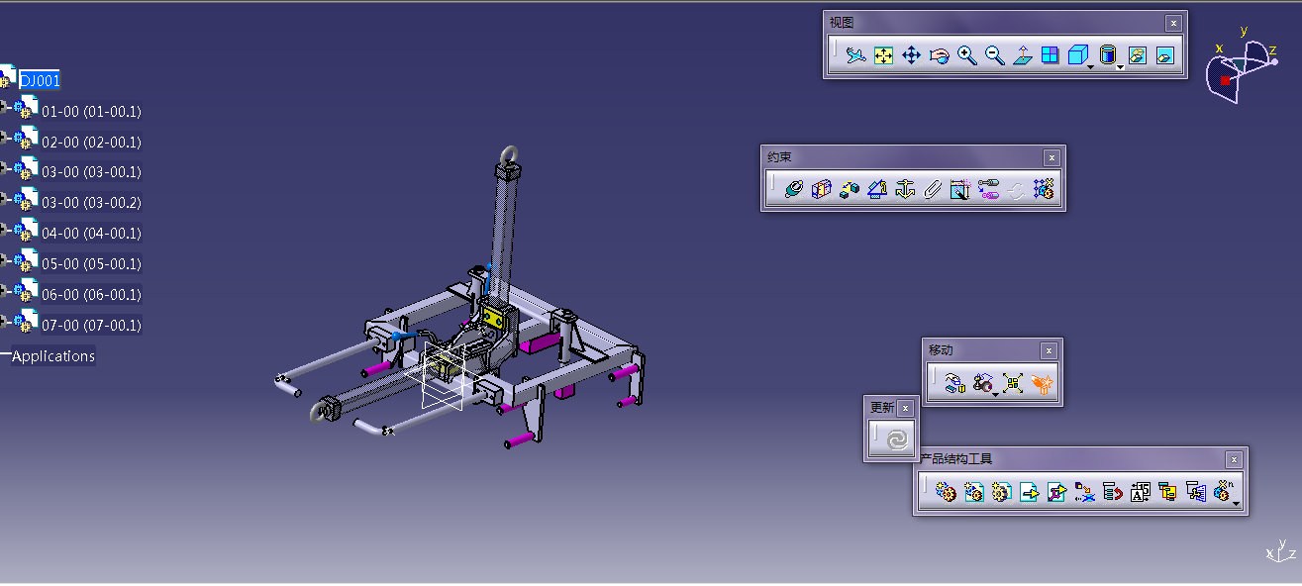Select the Snap tool in Move toolbar
This screenshot has height=586, width=1302.
click(982, 383)
